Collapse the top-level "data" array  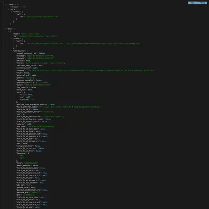[x=5, y=29]
